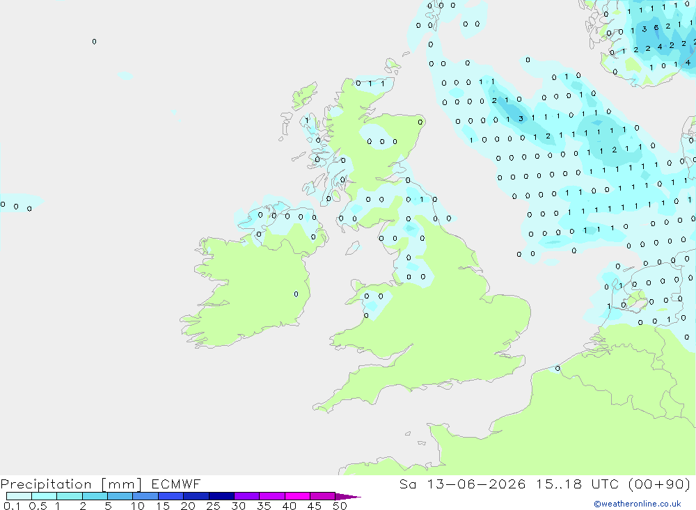
Task: Click the '0.5' legend scale label
Action: point(38,506)
